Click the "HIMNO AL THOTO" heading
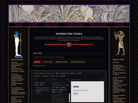138x103 pixels. [x=119, y=60]
